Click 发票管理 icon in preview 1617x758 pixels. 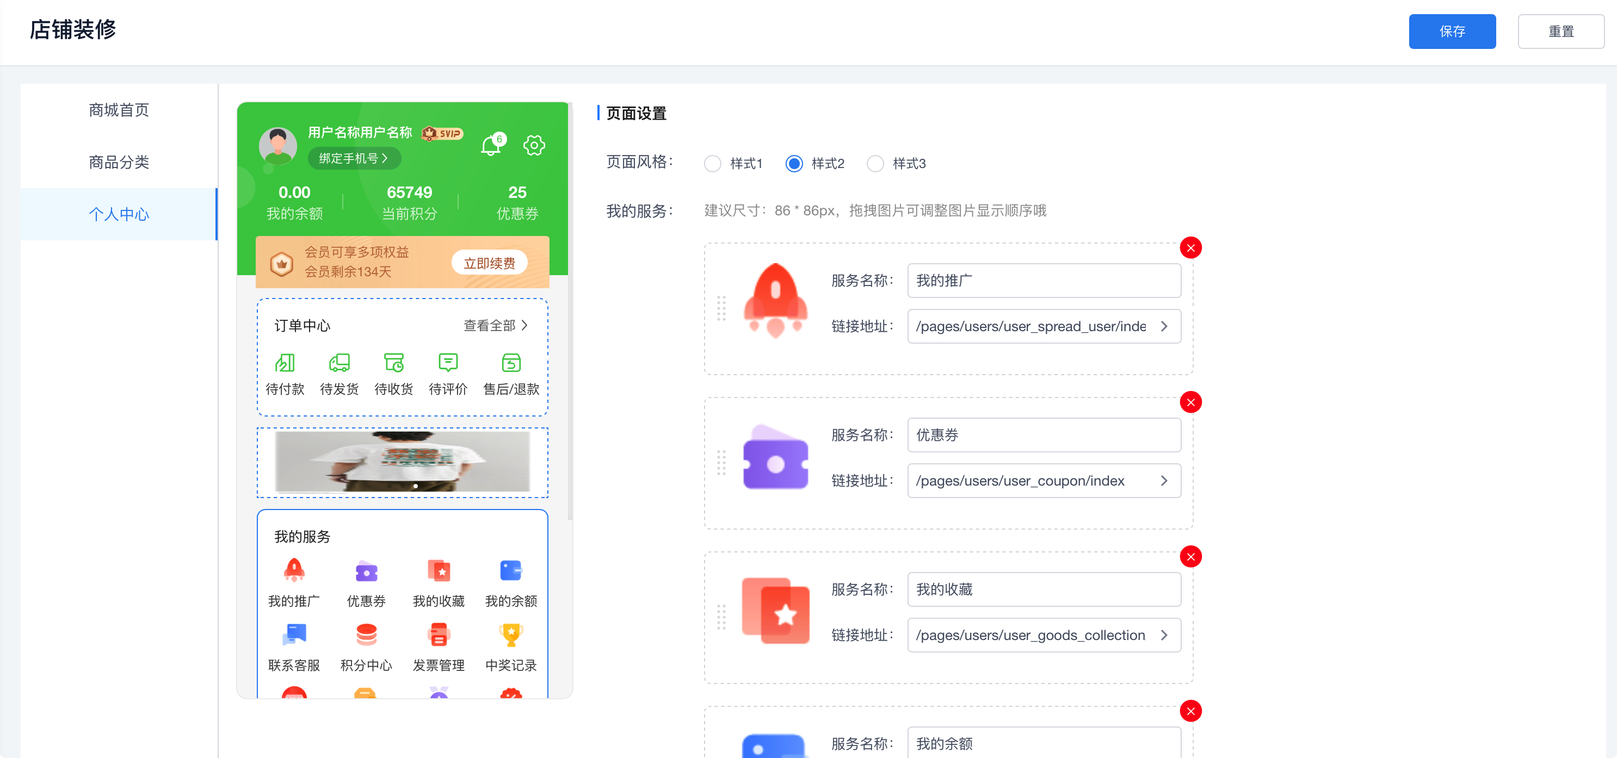tap(439, 635)
